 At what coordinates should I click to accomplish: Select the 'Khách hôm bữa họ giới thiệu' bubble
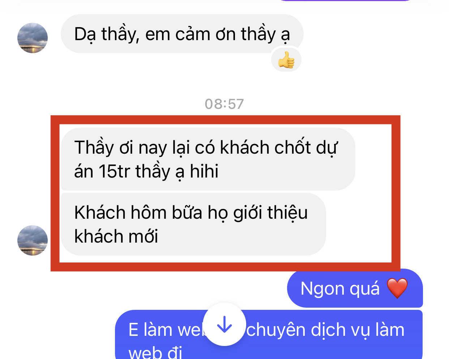tap(193, 224)
